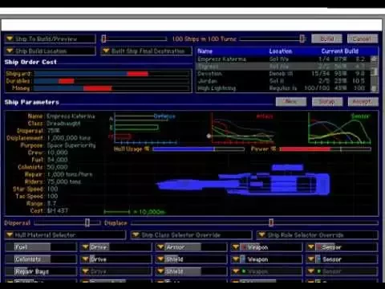Screen dimensions: 385x289
Task: Click the Fuel allocation bar
Action: coord(41,247)
